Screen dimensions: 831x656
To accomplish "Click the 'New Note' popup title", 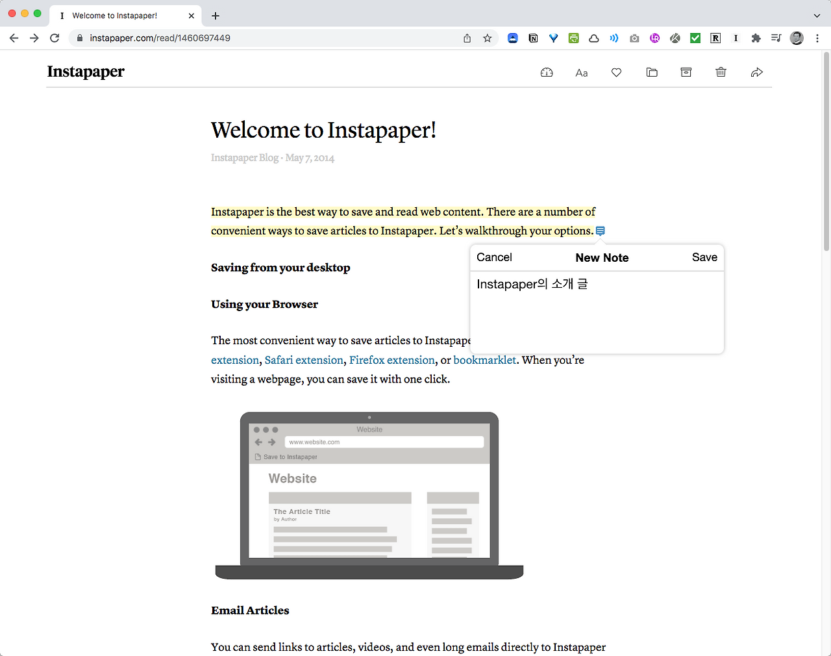I will [602, 258].
